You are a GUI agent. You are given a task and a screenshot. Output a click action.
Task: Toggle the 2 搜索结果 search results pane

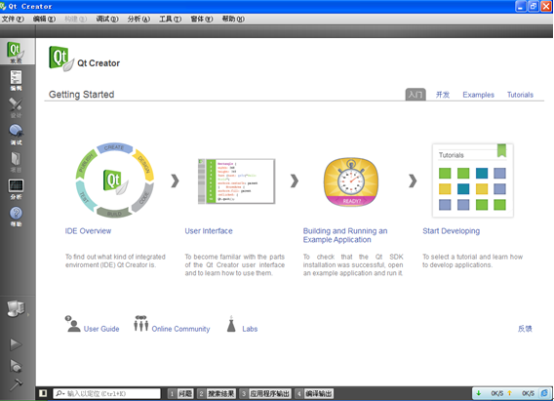[217, 393]
